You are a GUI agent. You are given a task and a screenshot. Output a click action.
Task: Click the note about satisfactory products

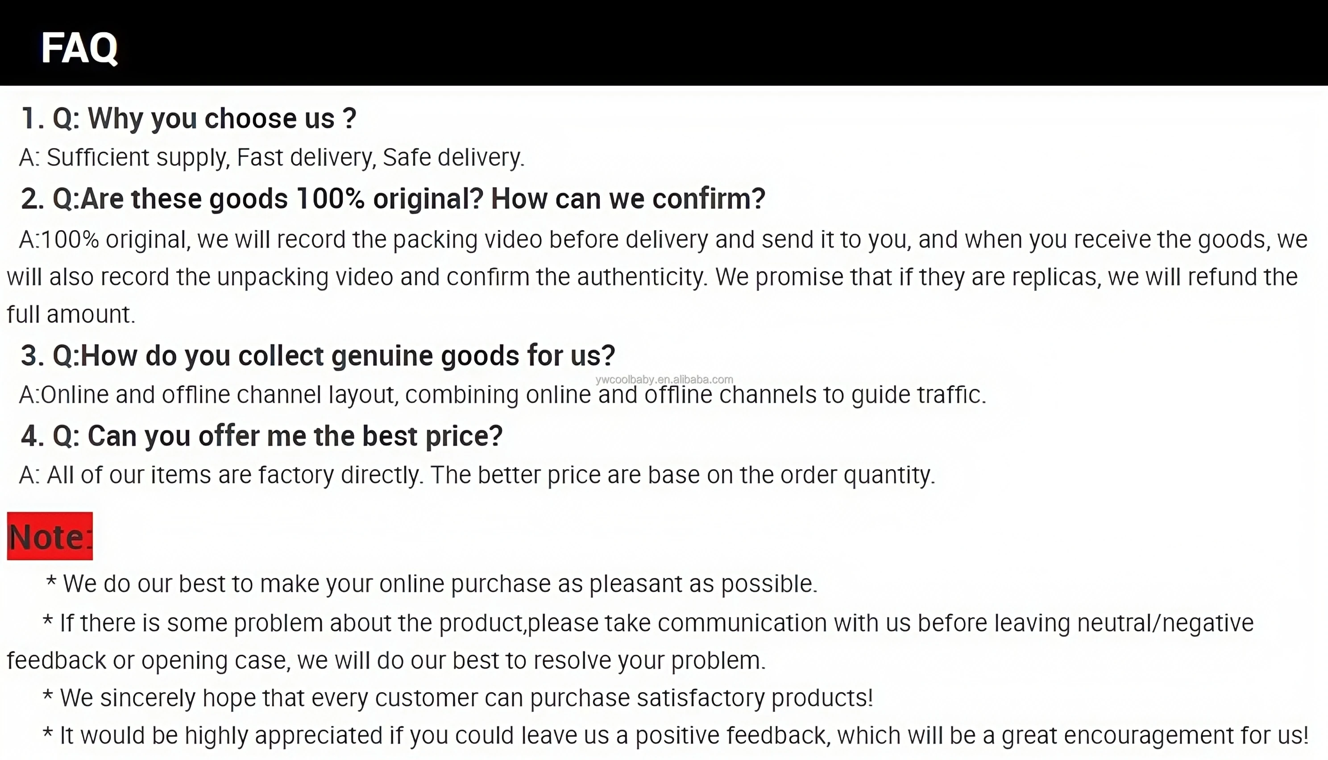[457, 698]
